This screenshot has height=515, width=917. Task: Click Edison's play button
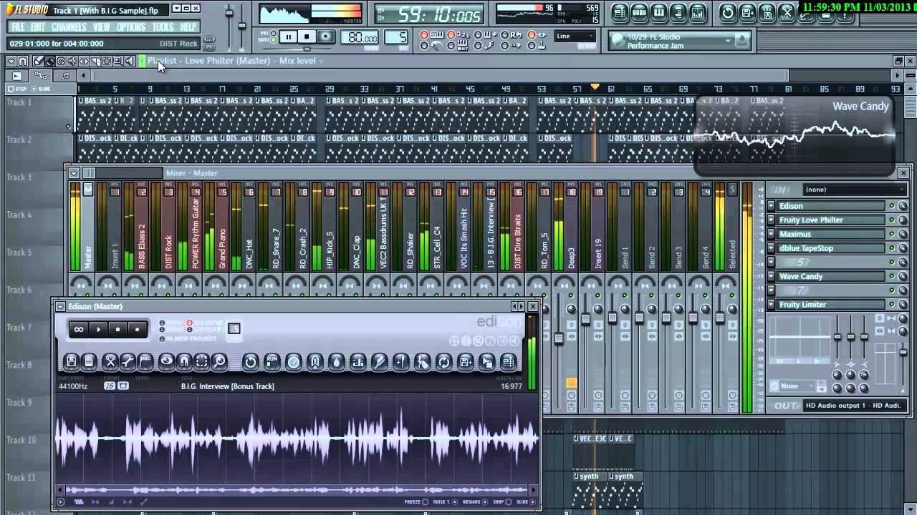pyautogui.click(x=99, y=329)
